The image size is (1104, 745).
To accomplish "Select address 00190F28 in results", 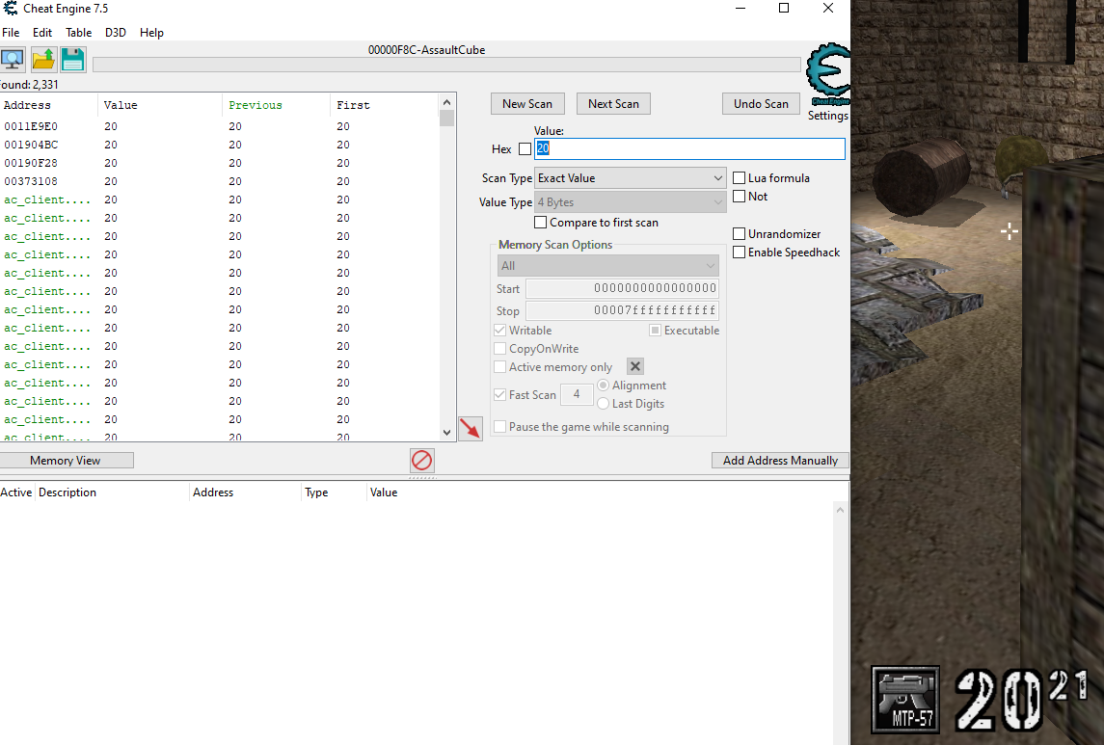I will [31, 163].
